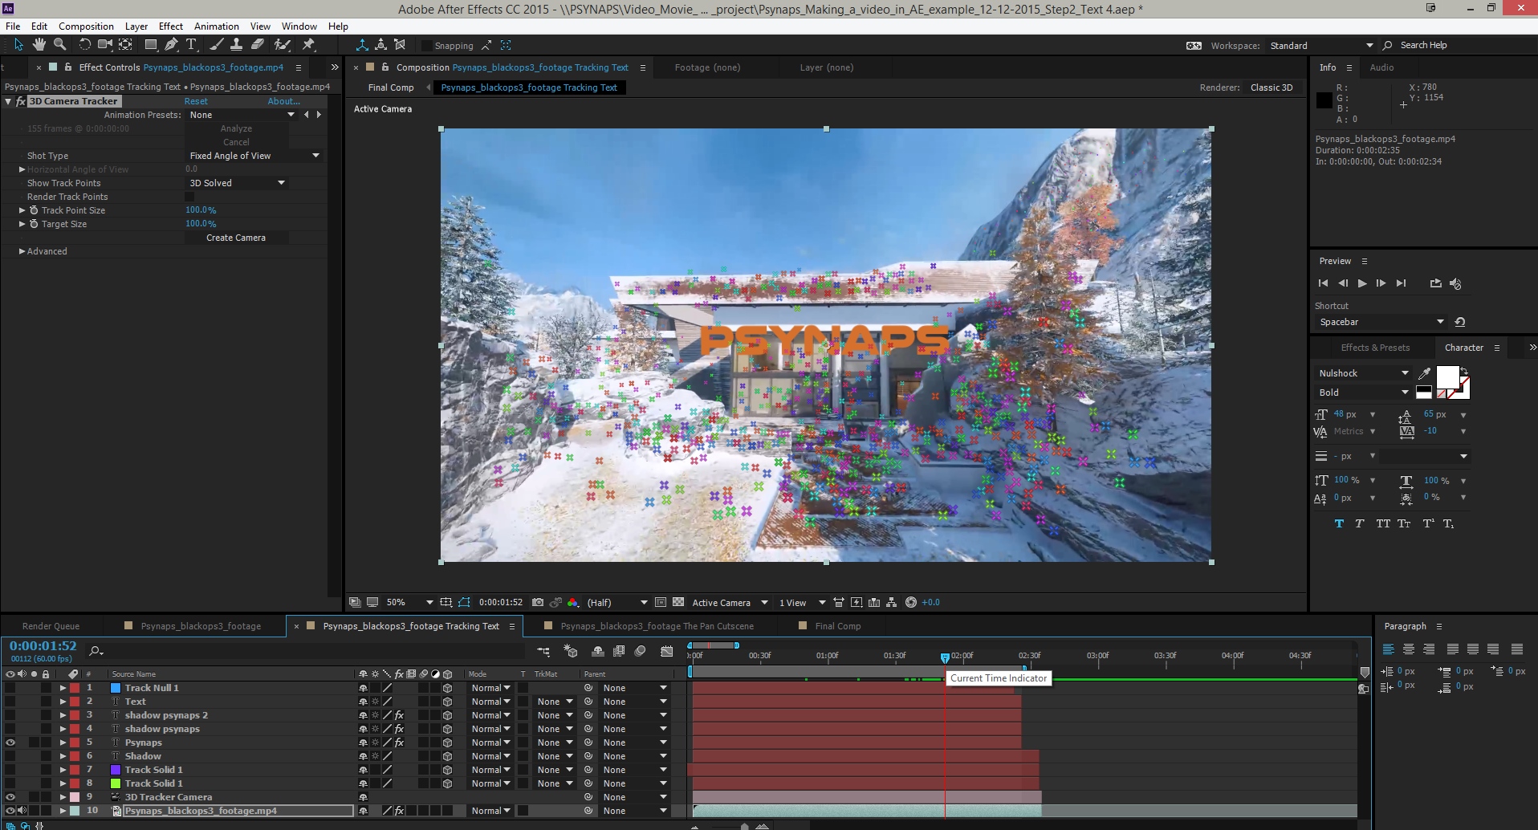Open the Effect menu

(170, 26)
